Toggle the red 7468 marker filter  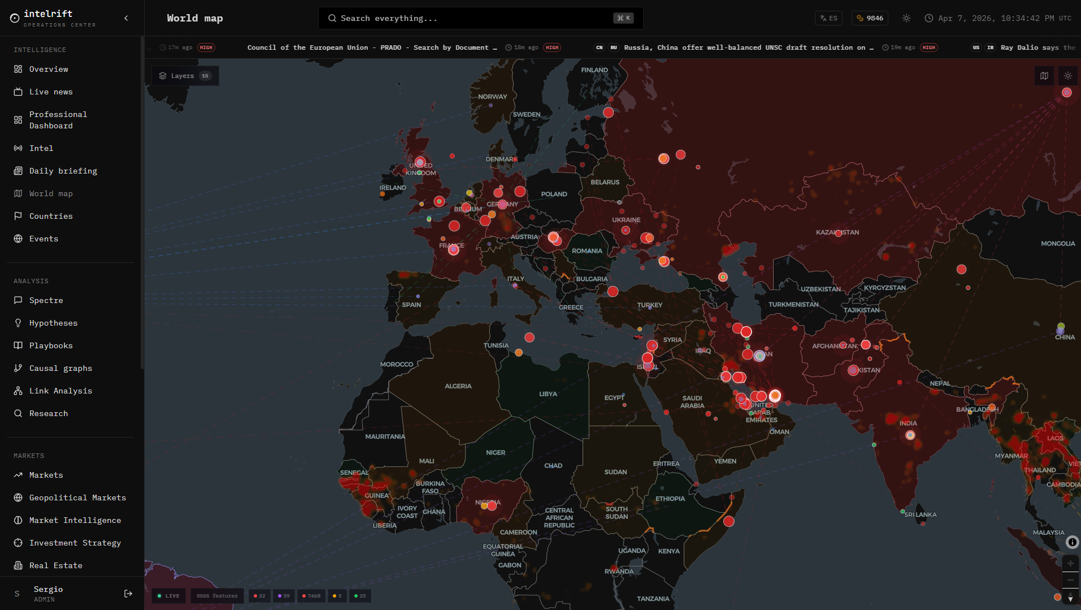[311, 596]
